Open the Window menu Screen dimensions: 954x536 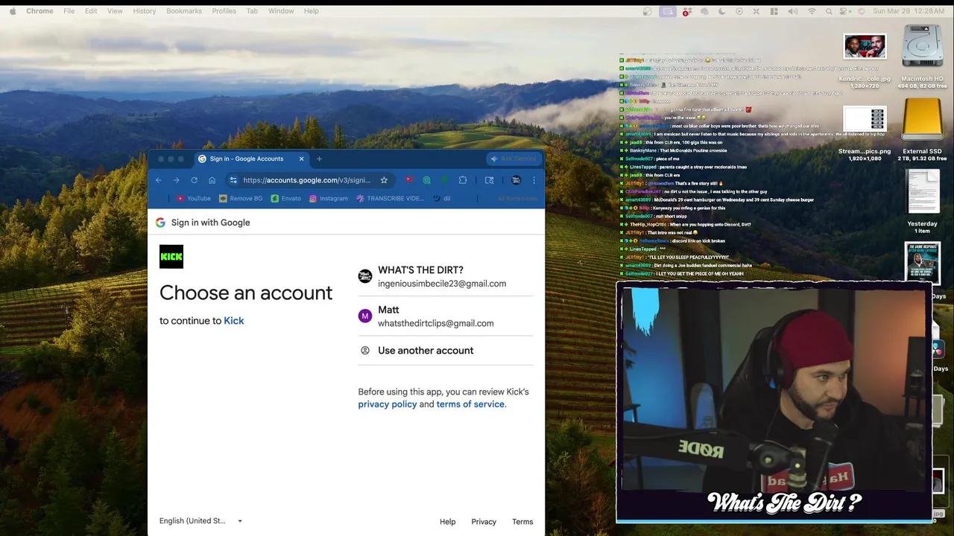pos(281,11)
